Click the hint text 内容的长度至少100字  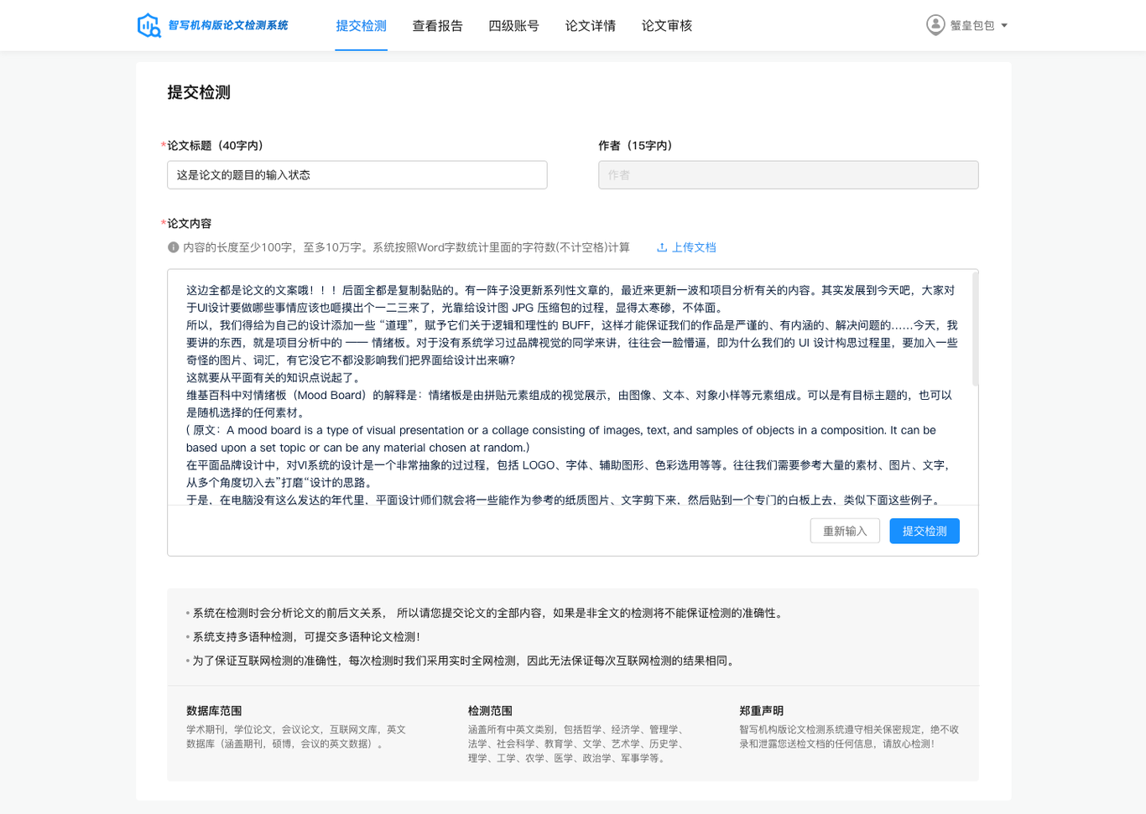[406, 247]
